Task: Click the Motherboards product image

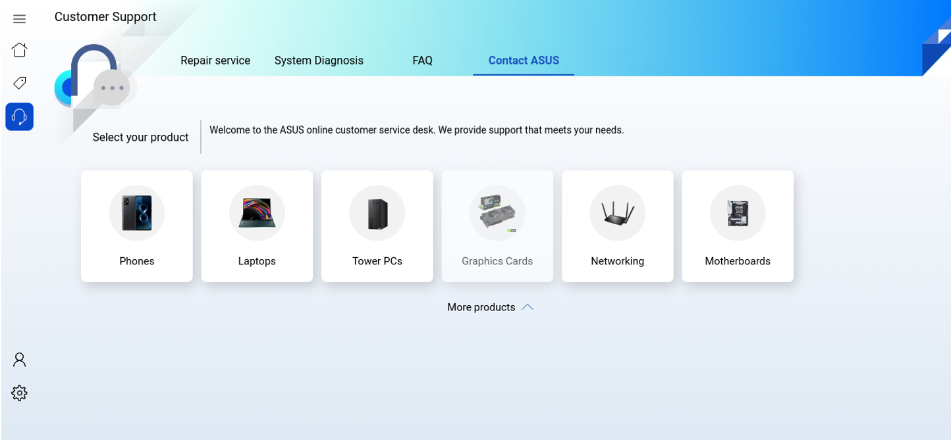Action: [x=738, y=213]
